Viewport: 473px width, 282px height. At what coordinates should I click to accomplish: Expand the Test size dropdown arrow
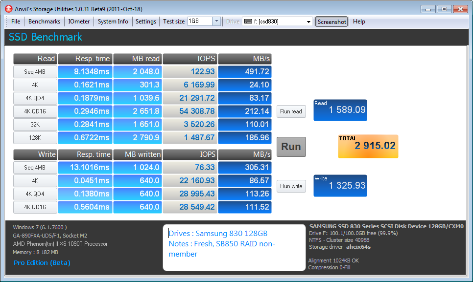point(216,21)
